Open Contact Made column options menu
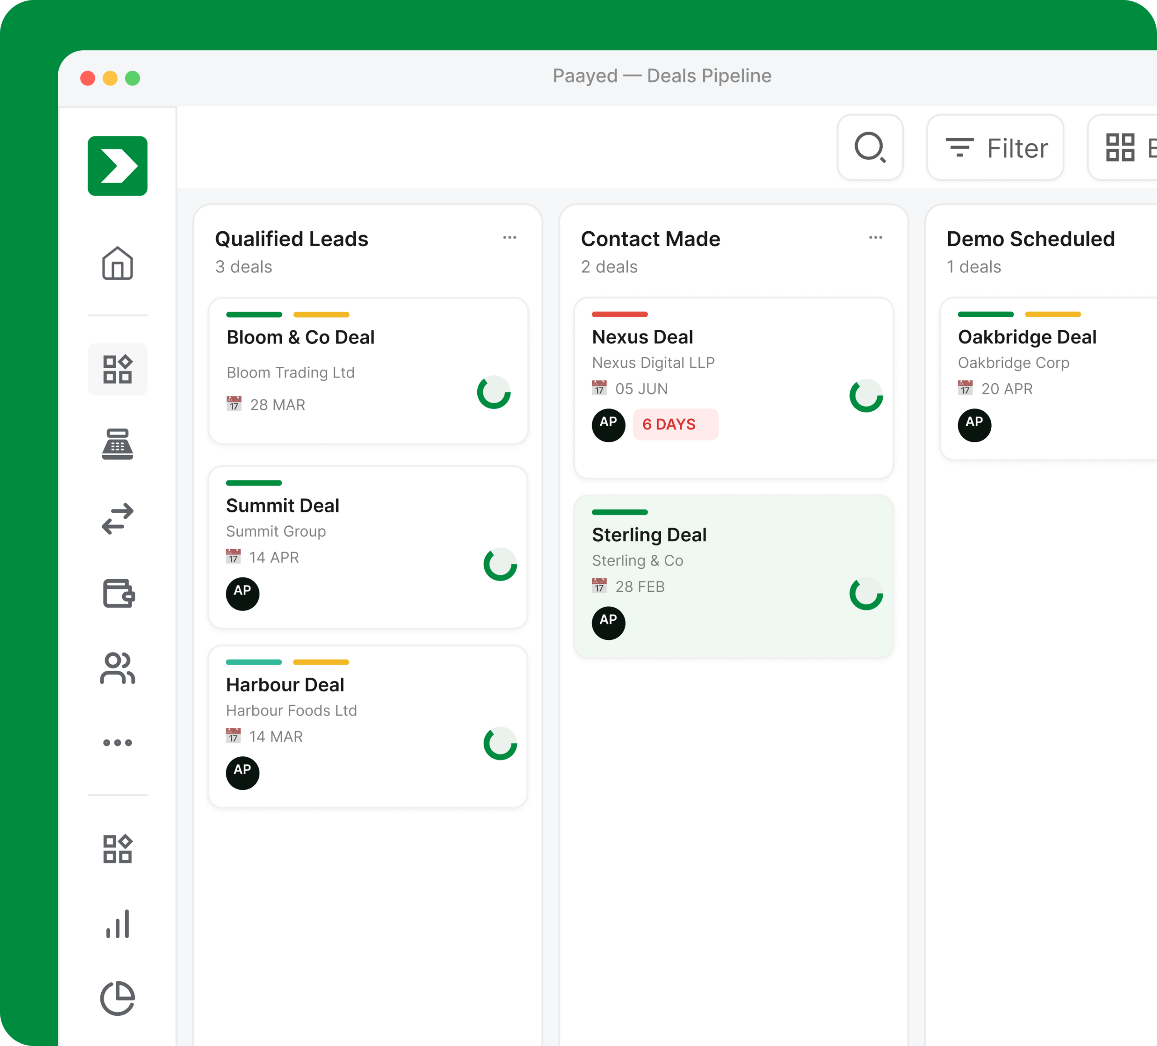The image size is (1157, 1046). click(x=875, y=238)
